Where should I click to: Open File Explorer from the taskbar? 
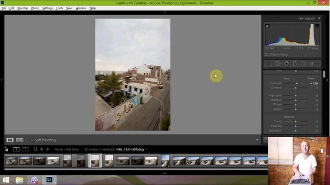(20, 180)
